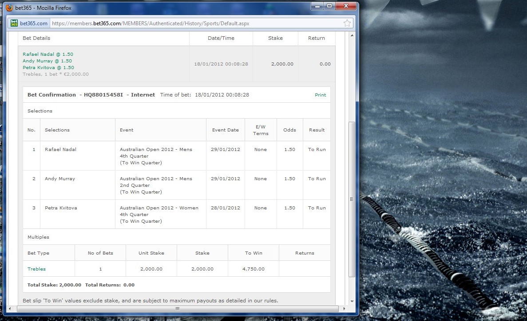
Task: Click 'To Run' result in Andy Murray row
Action: click(317, 178)
